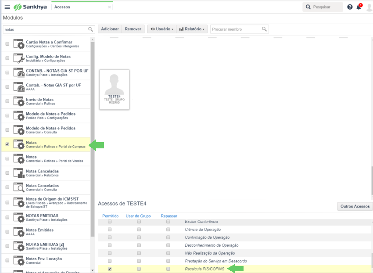373x273 pixels.
Task: Click the help question mark icon
Action: pyautogui.click(x=350, y=7)
